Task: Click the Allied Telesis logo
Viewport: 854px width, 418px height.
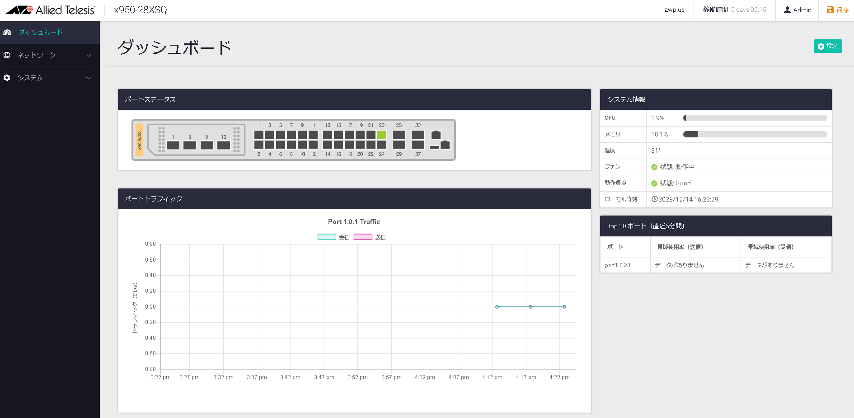Action: coord(50,10)
